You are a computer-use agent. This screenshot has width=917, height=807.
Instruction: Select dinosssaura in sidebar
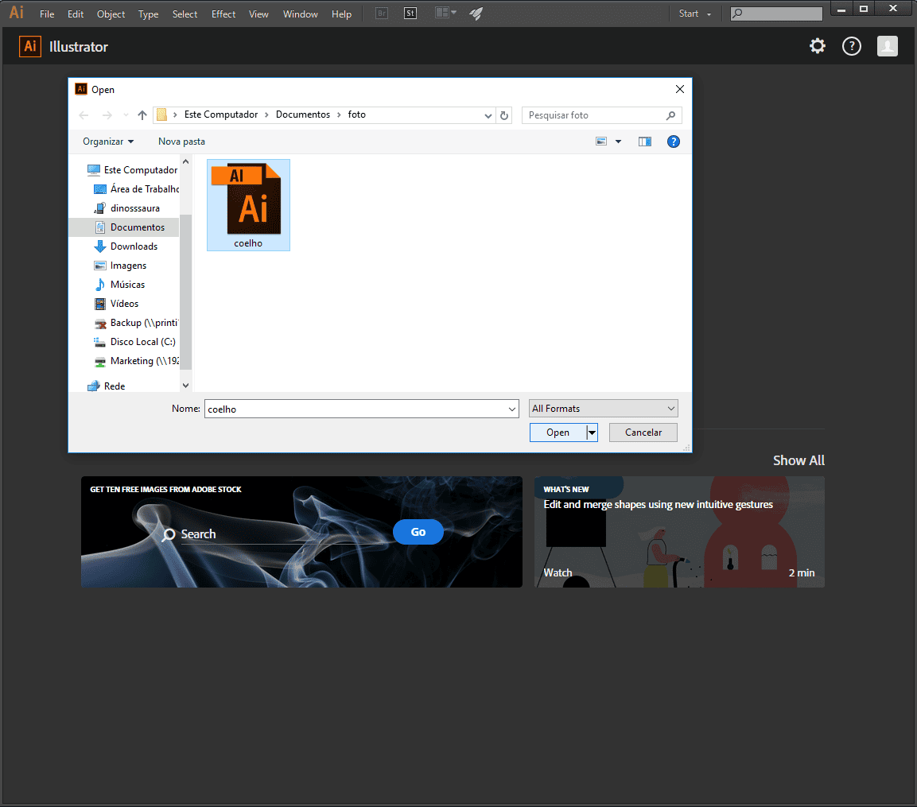coord(127,208)
